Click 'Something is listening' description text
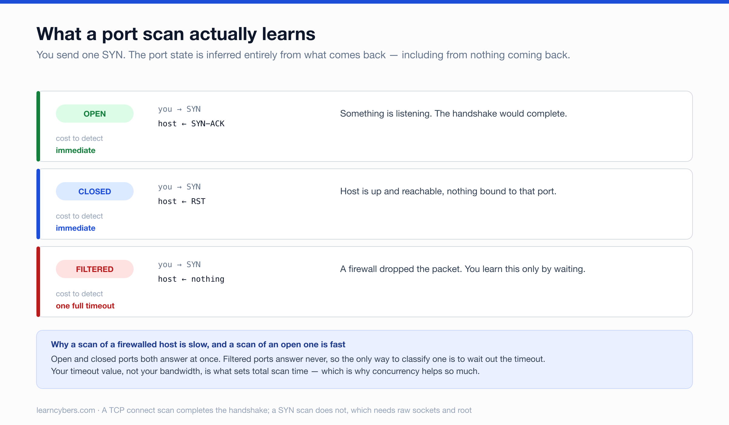The width and height of the screenshot is (729, 425). pyautogui.click(x=453, y=114)
